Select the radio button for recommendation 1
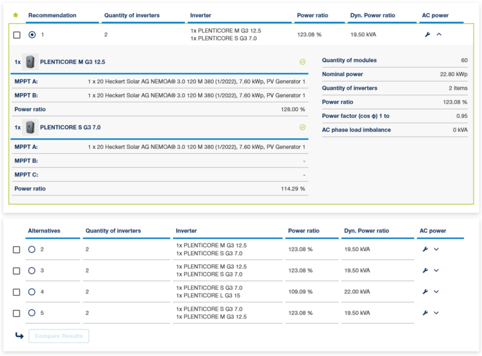The height and width of the screenshot is (356, 482). tap(32, 34)
